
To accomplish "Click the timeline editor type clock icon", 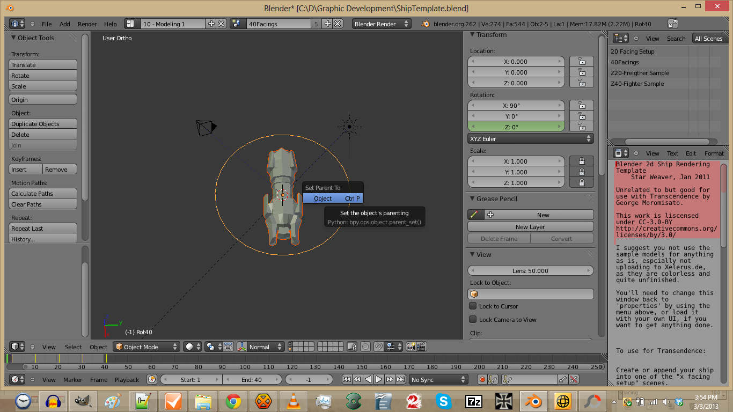I will (x=18, y=379).
